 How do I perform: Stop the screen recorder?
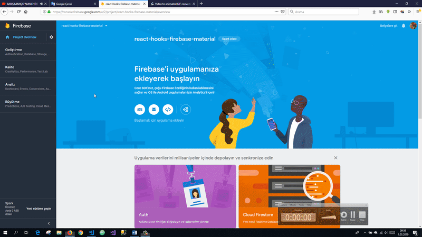[x=362, y=215]
